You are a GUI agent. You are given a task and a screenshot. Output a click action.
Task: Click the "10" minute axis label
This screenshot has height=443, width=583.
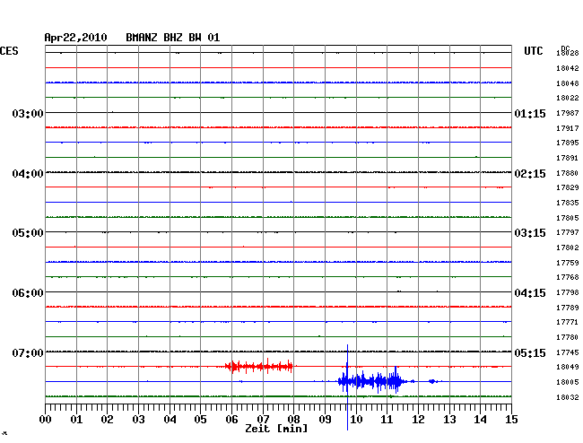point(356,420)
